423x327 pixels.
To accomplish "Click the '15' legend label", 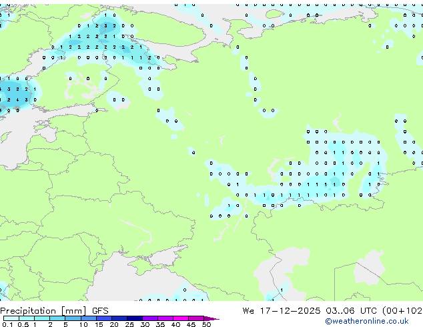I will (99, 324).
